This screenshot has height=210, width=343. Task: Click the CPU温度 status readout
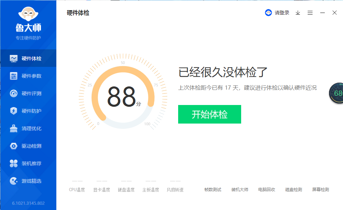77,189
